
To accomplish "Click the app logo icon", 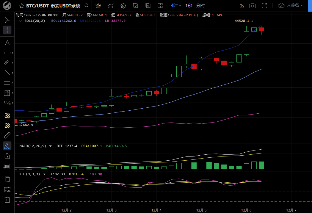I will pyautogui.click(x=7, y=6).
